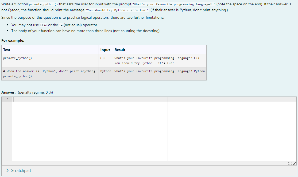Image resolution: width=298 pixels, height=177 pixels.
Task: Select the Result column header
Action: coord(119,50)
